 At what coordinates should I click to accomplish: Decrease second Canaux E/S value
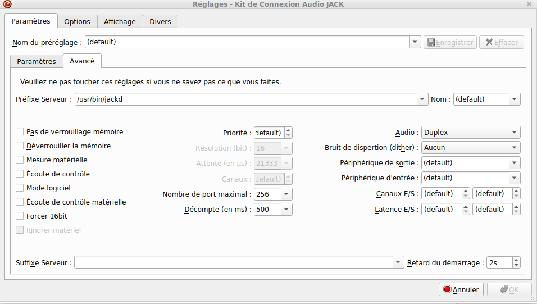click(x=516, y=196)
